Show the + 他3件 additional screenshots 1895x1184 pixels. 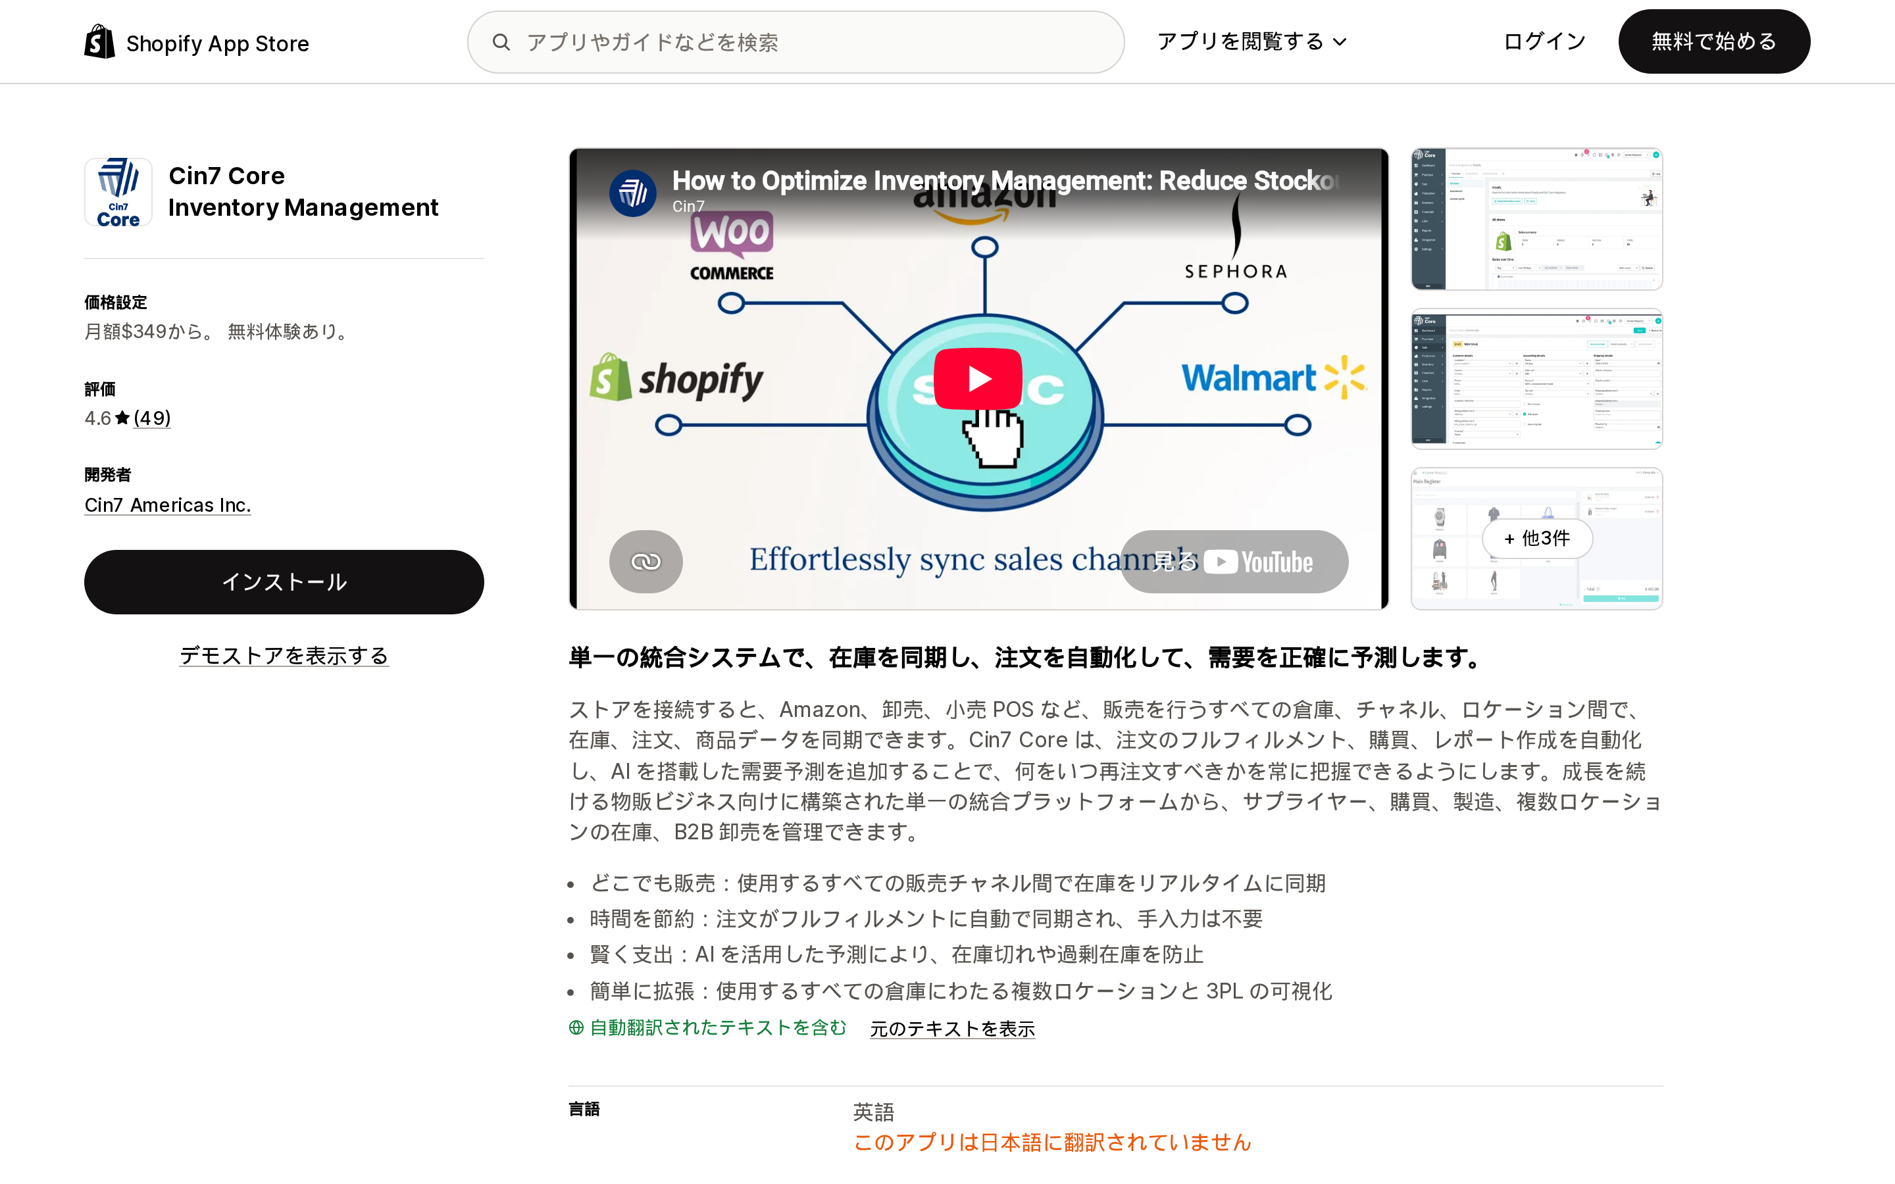1536,539
